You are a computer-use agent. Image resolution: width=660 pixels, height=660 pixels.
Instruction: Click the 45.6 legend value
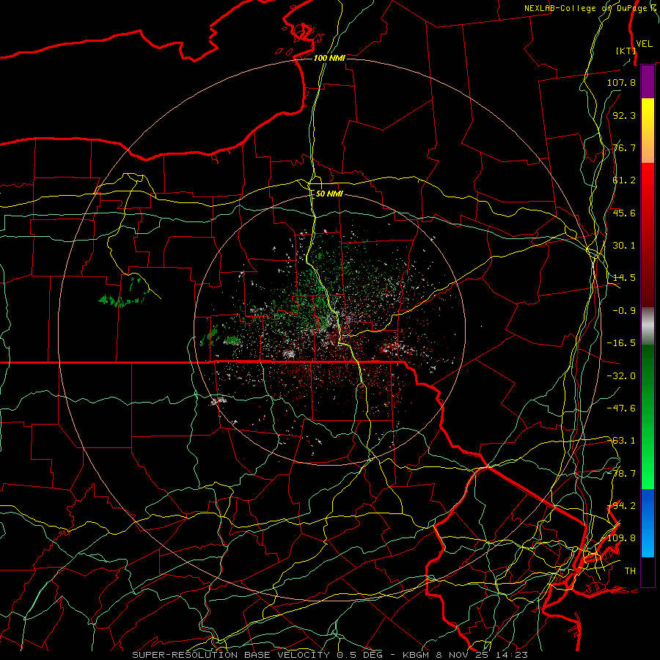coord(624,213)
